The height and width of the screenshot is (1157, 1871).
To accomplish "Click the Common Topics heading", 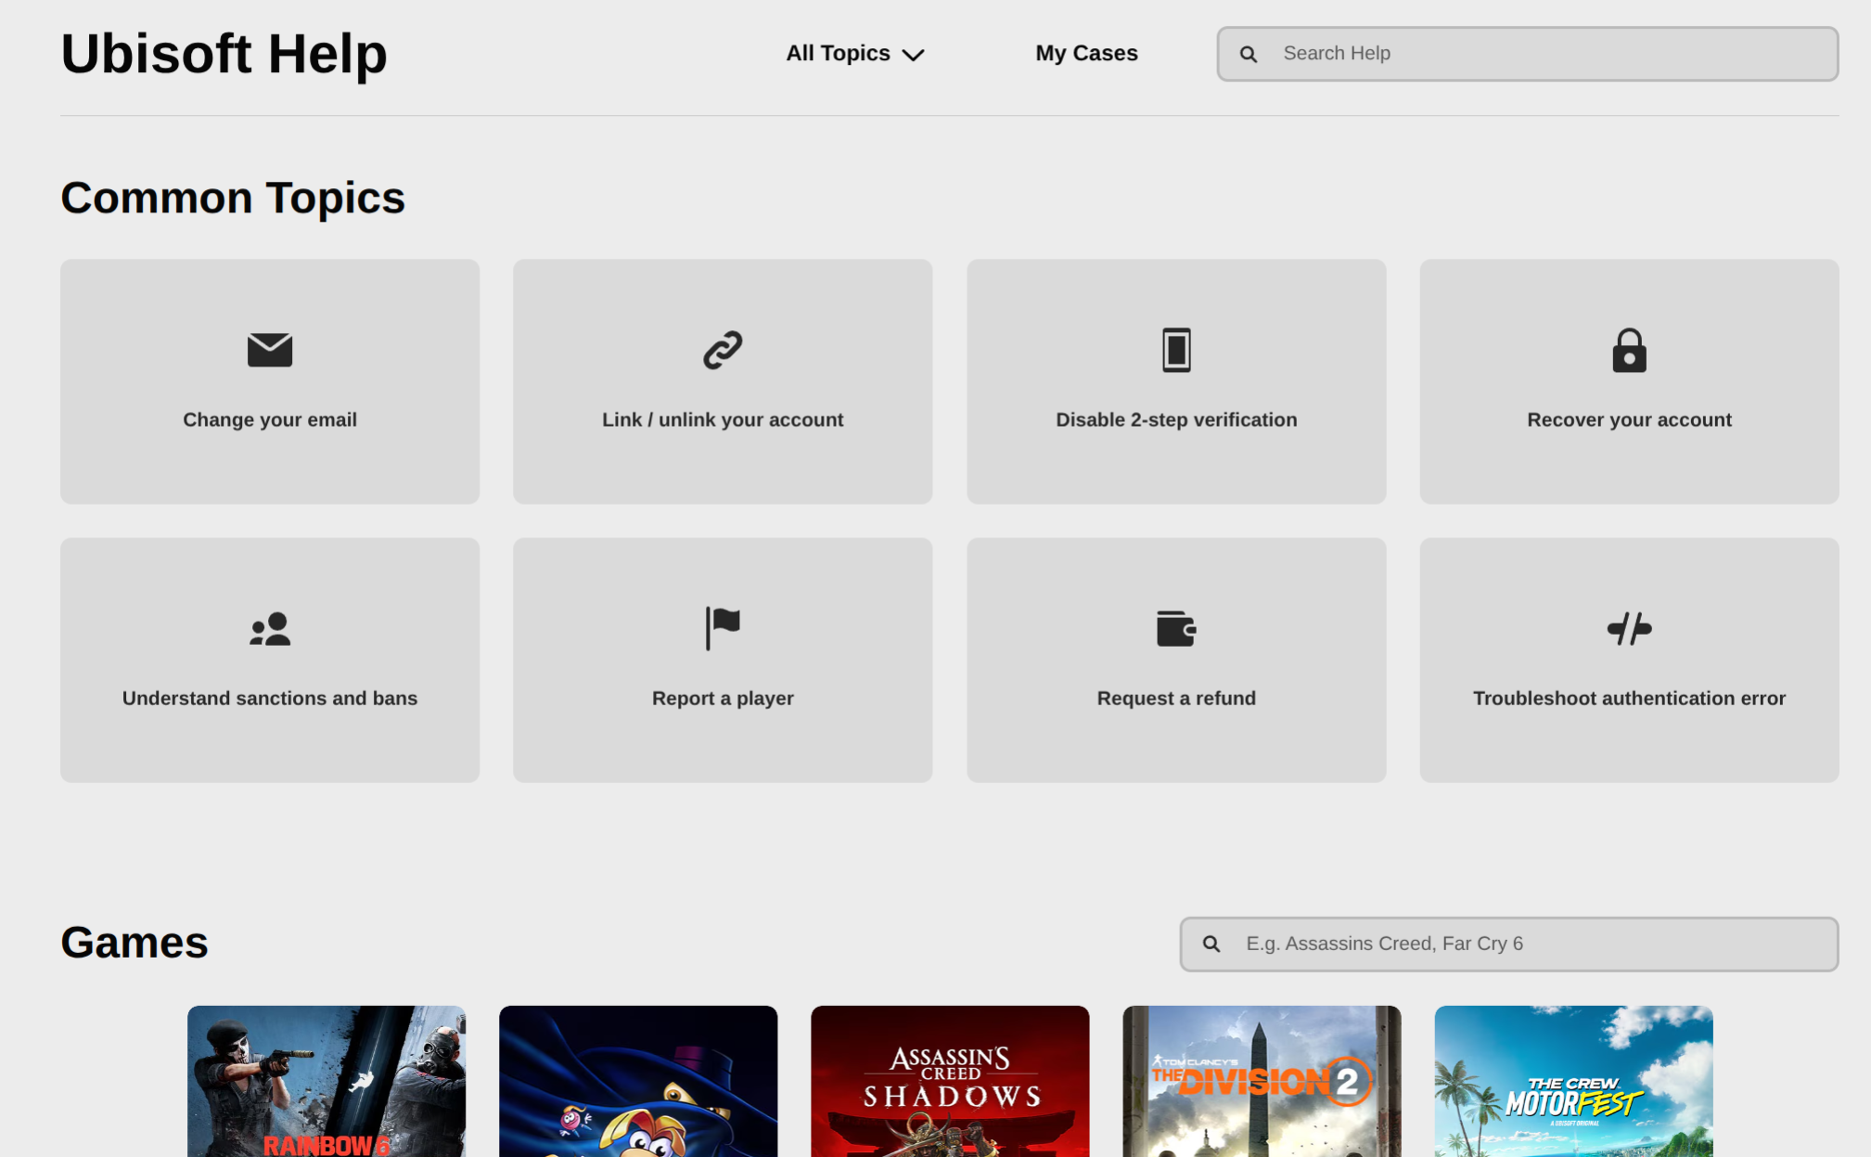I will (233, 198).
